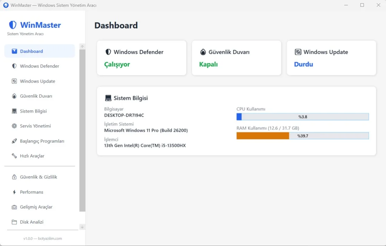Click the RAM Kullanımı (12.6 / 31.7 GB) label
386x246 pixels.
coord(268,128)
